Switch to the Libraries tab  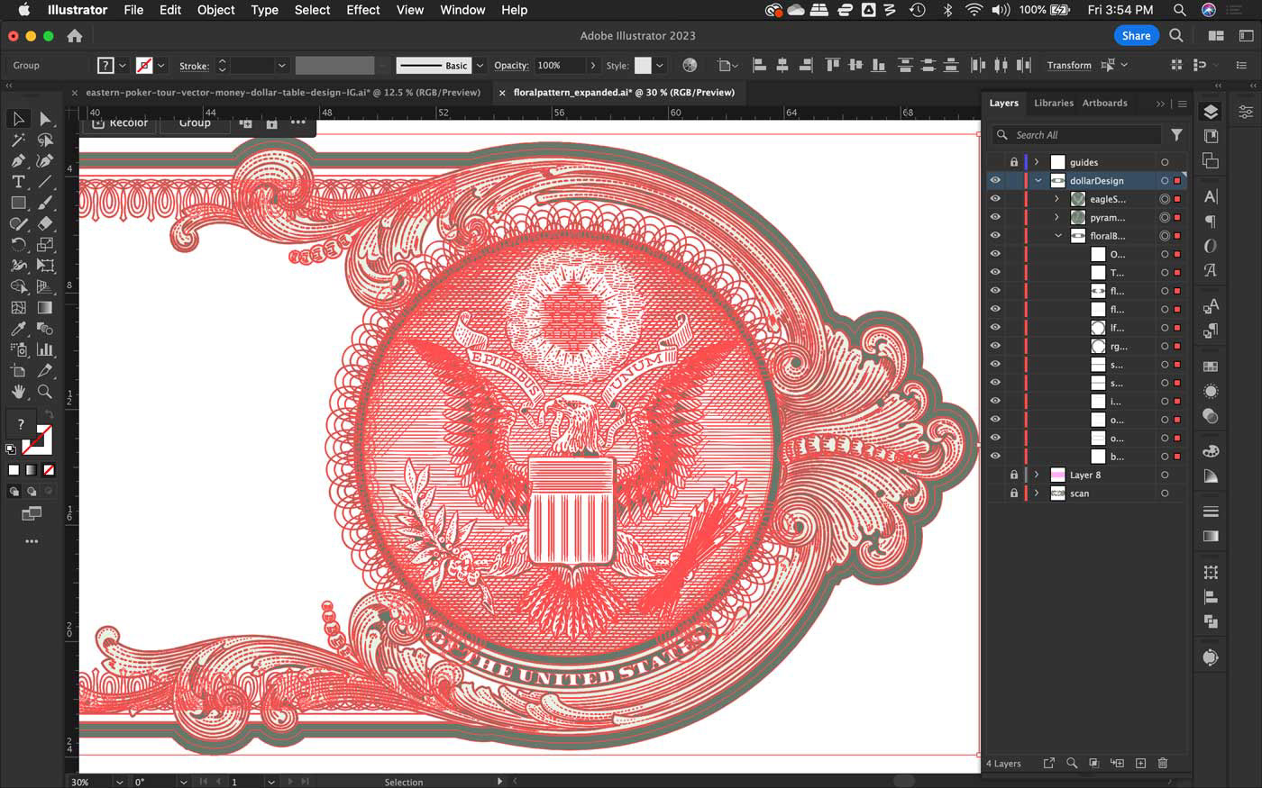[x=1053, y=103]
